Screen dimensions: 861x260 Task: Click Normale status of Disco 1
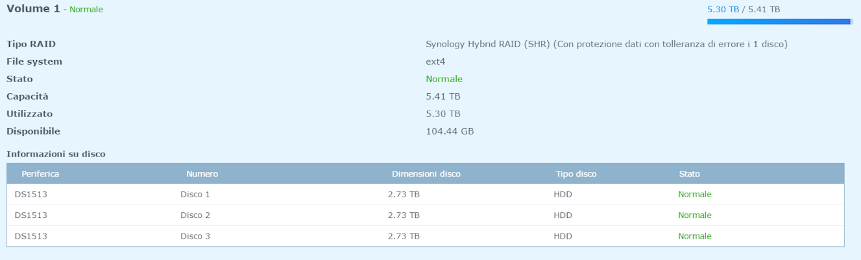pos(694,194)
